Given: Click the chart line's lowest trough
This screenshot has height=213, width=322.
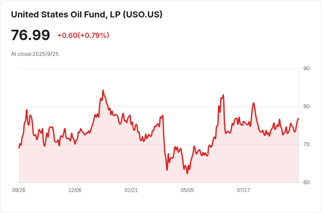Looking at the screenshot, I should point(187,174).
